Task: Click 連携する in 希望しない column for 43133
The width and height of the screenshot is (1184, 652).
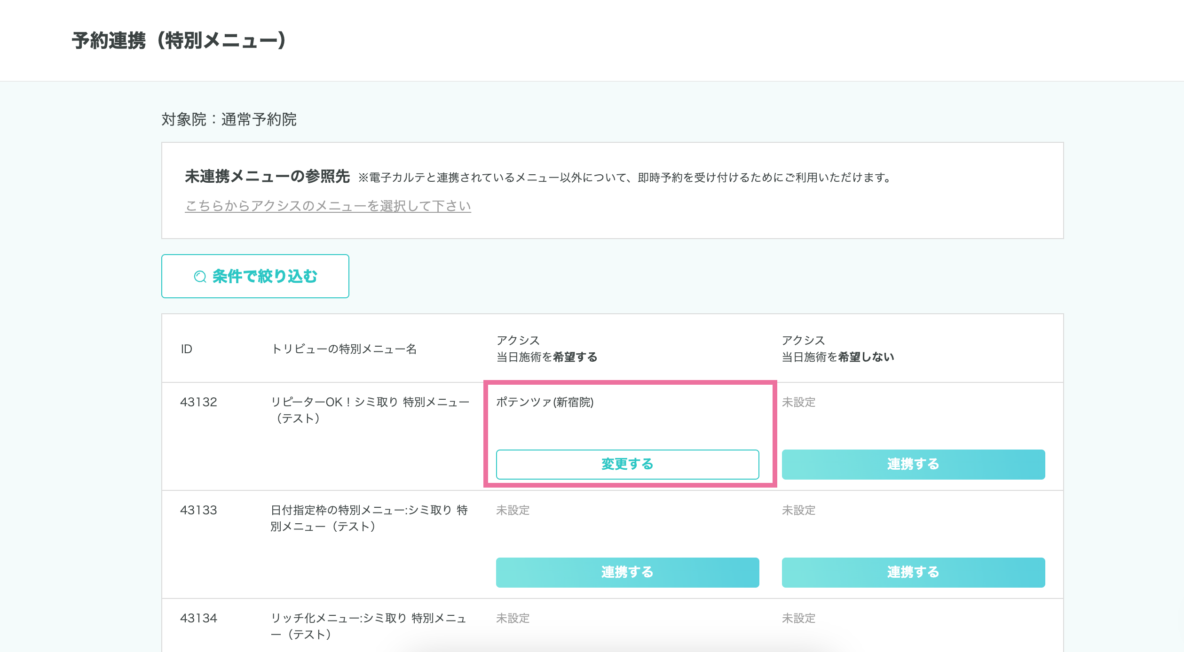Action: [913, 572]
